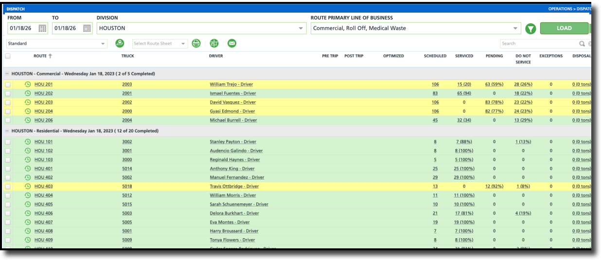The width and height of the screenshot is (601, 260).
Task: Click the clock icon for HOU 406
Action: tap(28, 213)
